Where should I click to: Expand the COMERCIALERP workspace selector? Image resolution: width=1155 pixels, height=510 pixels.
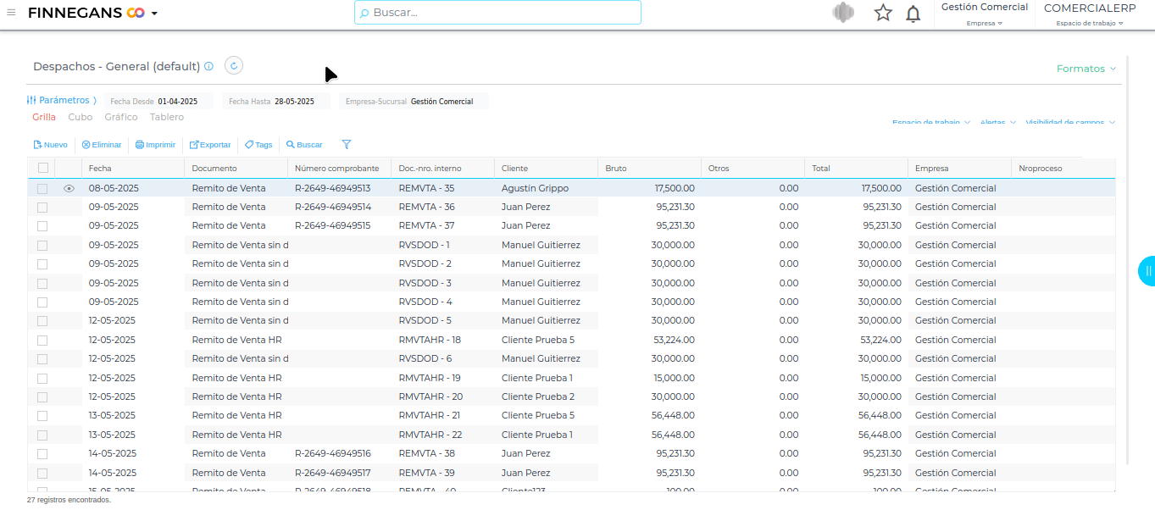pyautogui.click(x=1090, y=14)
